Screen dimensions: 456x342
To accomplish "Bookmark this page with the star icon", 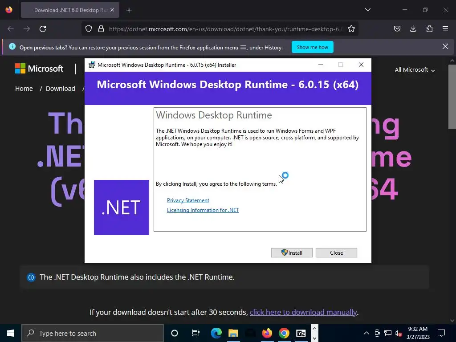I will 351,29.
